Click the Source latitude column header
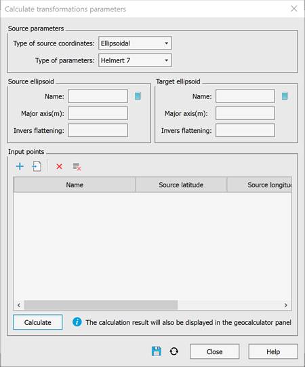Image resolution: width=305 pixels, height=367 pixels. coord(181,185)
